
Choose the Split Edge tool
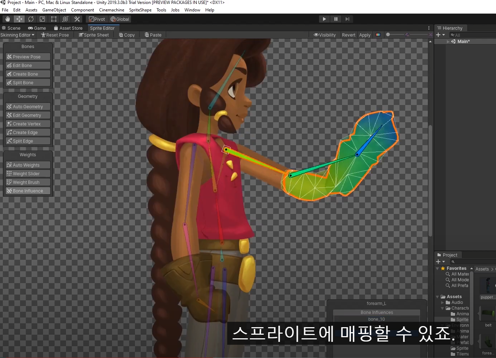point(28,141)
